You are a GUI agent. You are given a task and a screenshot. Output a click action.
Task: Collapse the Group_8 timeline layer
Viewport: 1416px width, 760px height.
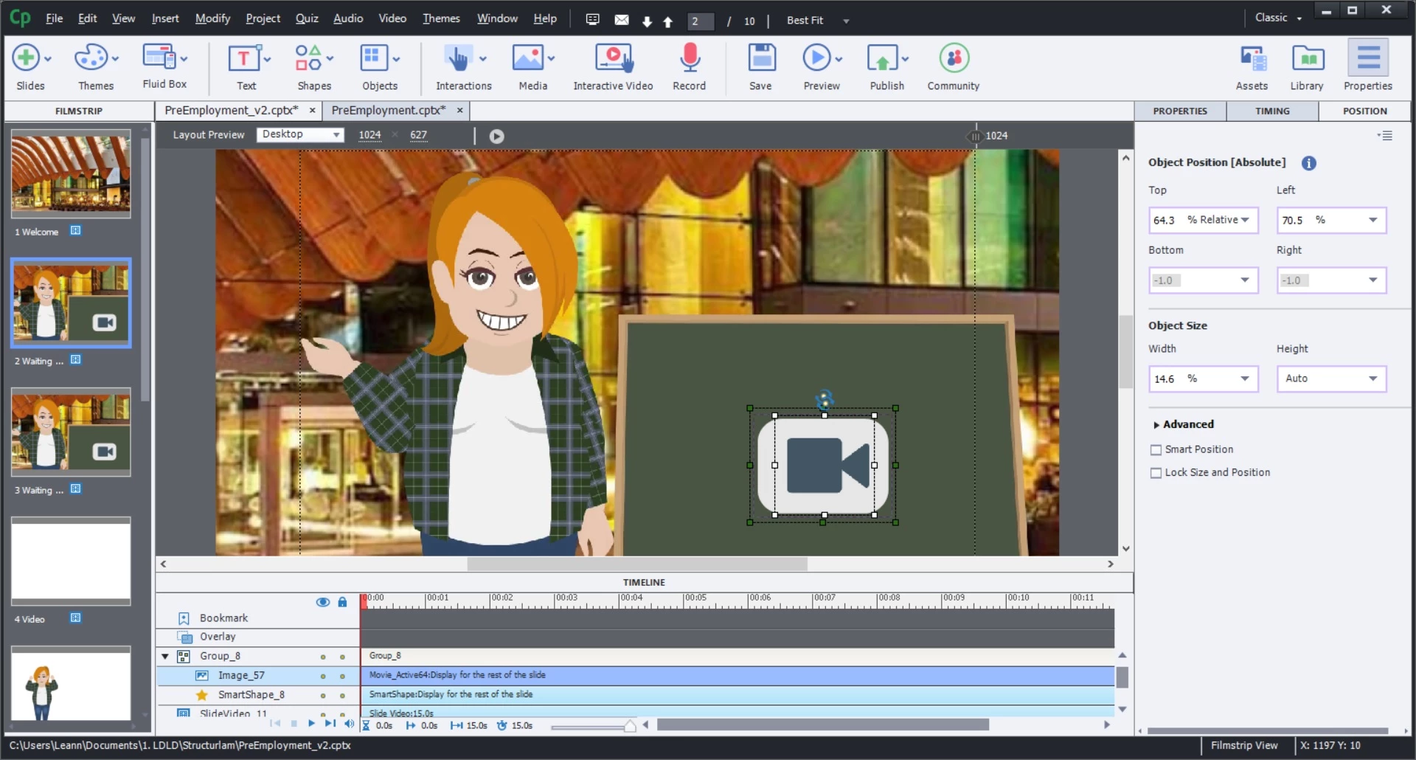[x=165, y=656]
